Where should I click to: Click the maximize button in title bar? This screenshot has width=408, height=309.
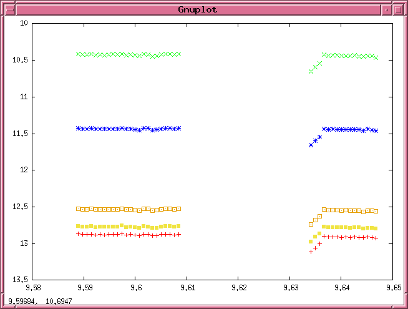[x=398, y=10]
